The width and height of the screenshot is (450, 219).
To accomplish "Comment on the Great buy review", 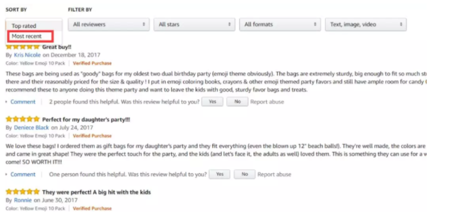I will coord(23,102).
